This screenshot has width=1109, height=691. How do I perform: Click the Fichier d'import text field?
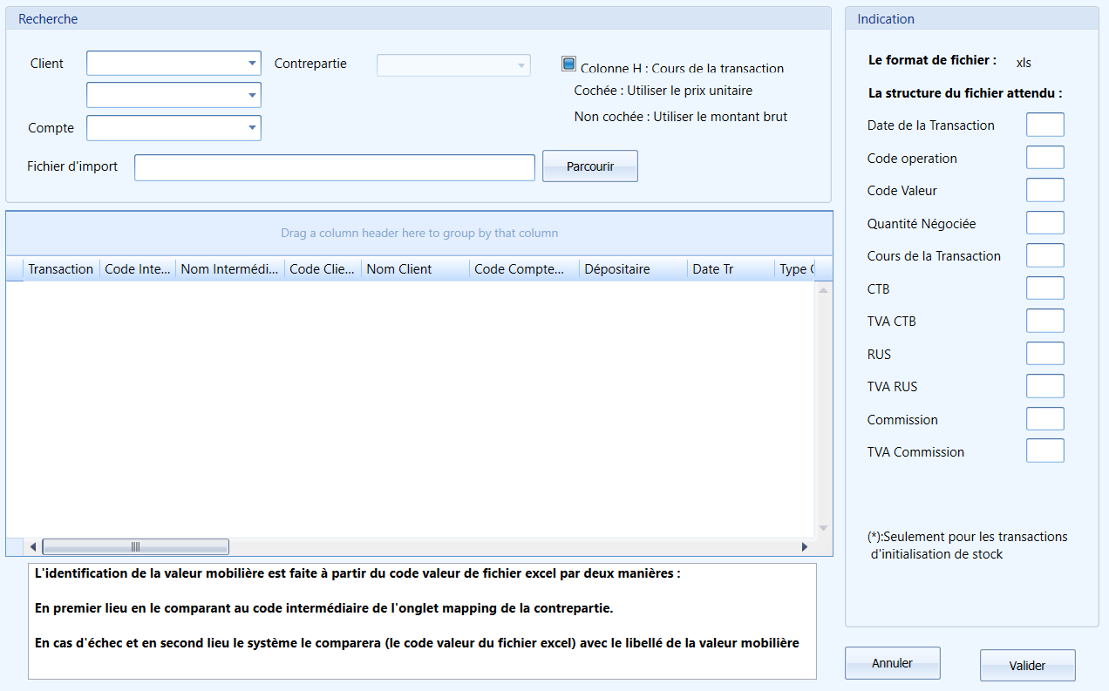(335, 167)
